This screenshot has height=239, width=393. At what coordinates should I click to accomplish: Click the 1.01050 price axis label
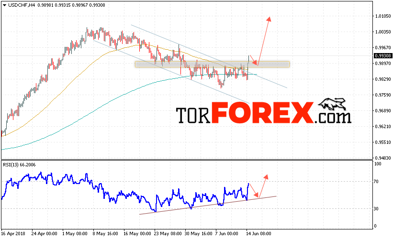click(x=383, y=16)
